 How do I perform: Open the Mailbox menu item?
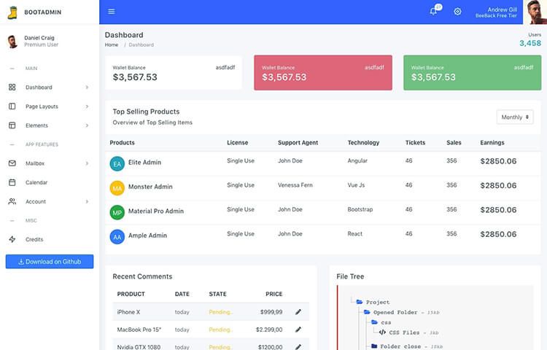pos(50,163)
